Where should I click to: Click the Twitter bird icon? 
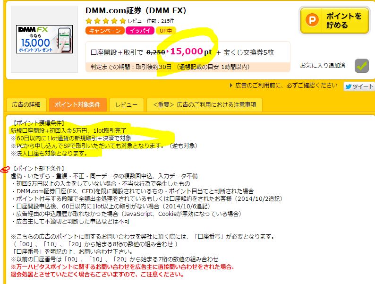pyautogui.click(x=349, y=86)
